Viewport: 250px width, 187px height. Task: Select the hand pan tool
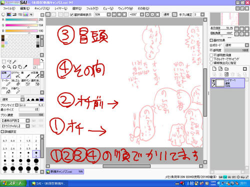click(20, 67)
